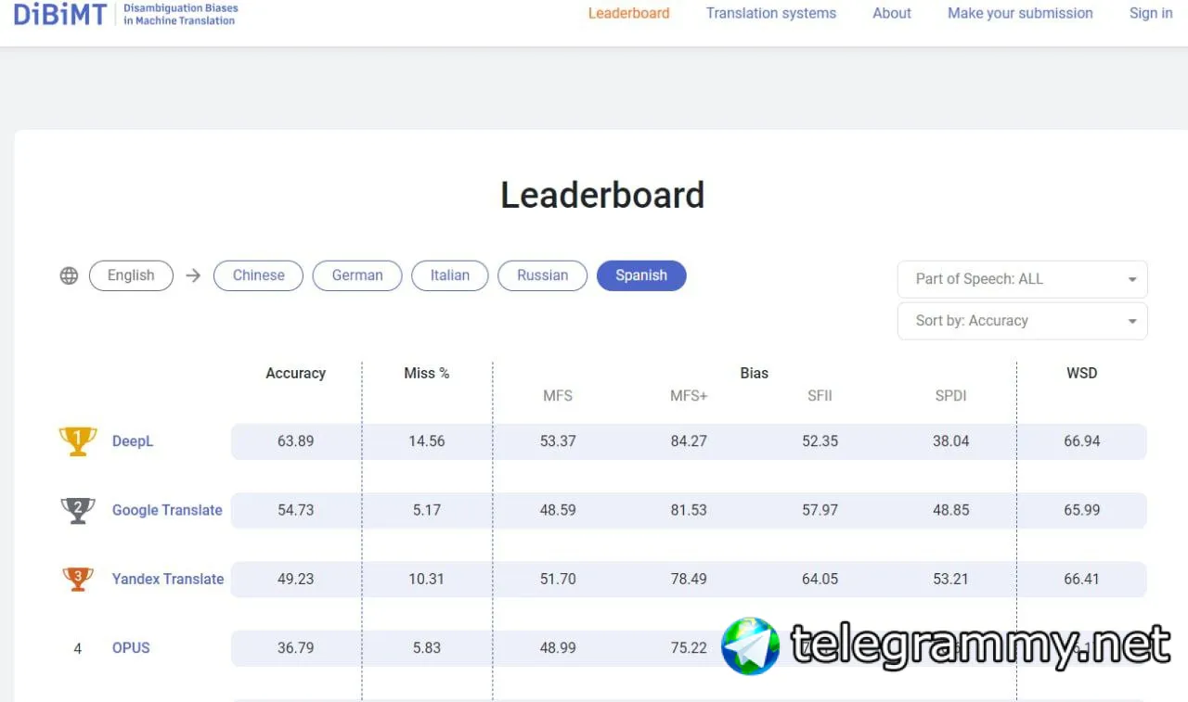Open the OPUS system link
The width and height of the screenshot is (1188, 702).
pyautogui.click(x=131, y=647)
